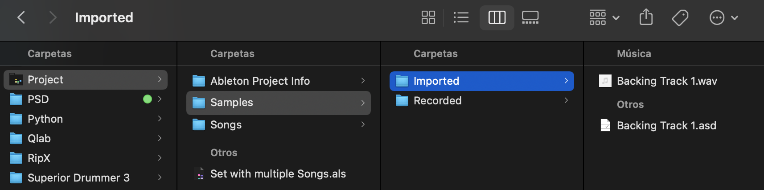Open the more actions ellipsis menu

723,18
